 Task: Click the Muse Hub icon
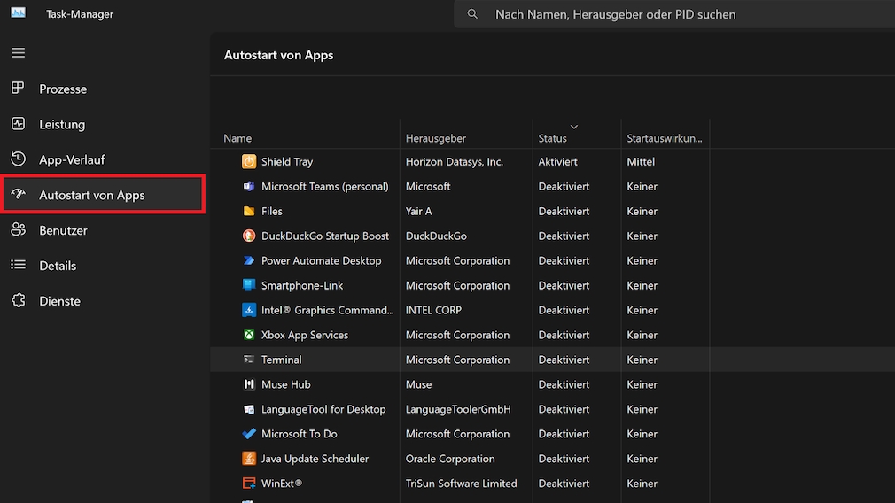[x=249, y=384]
